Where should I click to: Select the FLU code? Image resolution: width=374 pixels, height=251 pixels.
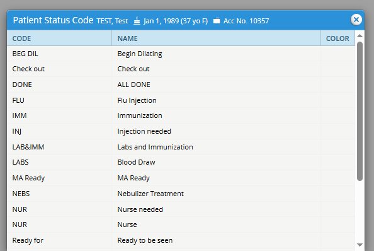pyautogui.click(x=18, y=100)
